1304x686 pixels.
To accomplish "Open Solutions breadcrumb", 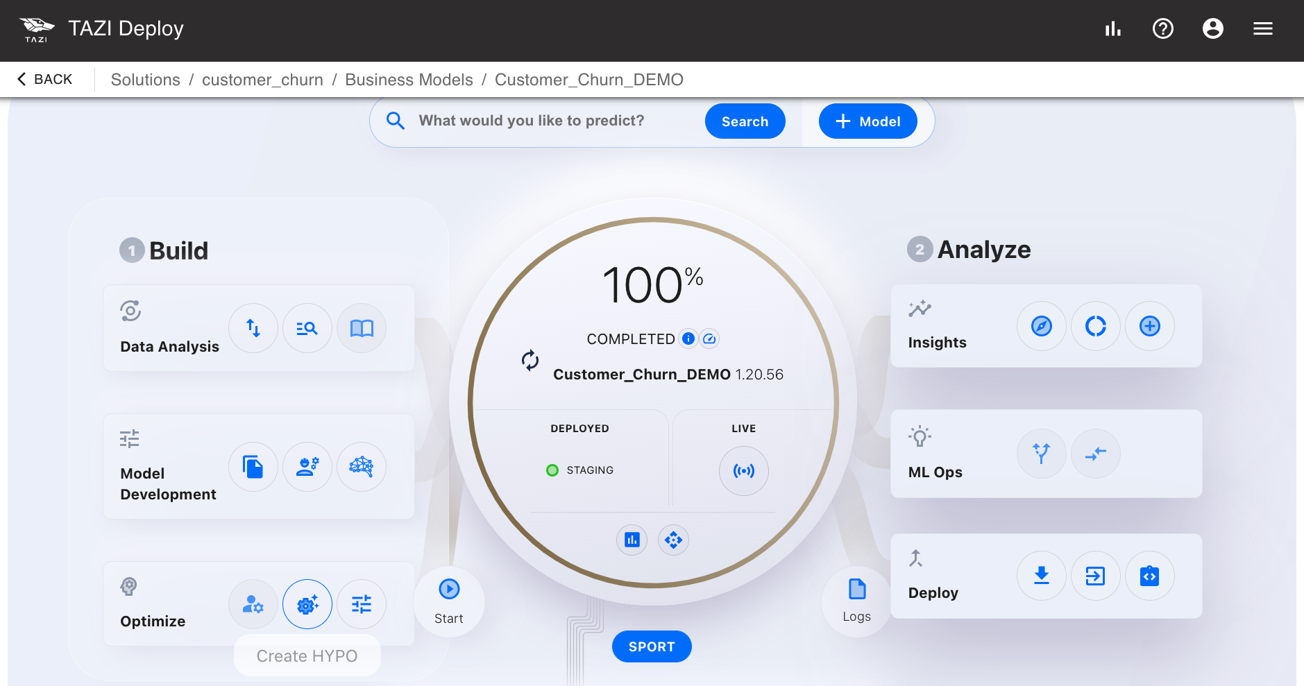I will (146, 80).
